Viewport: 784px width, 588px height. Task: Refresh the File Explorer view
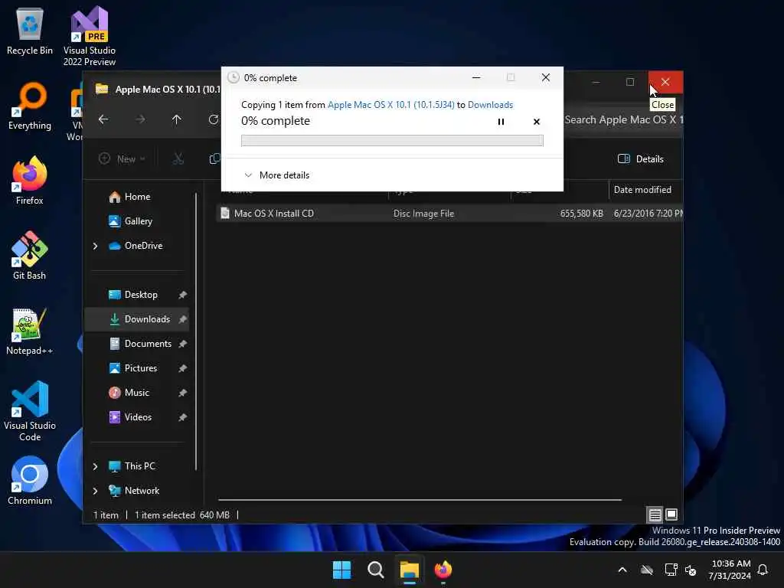tap(214, 119)
